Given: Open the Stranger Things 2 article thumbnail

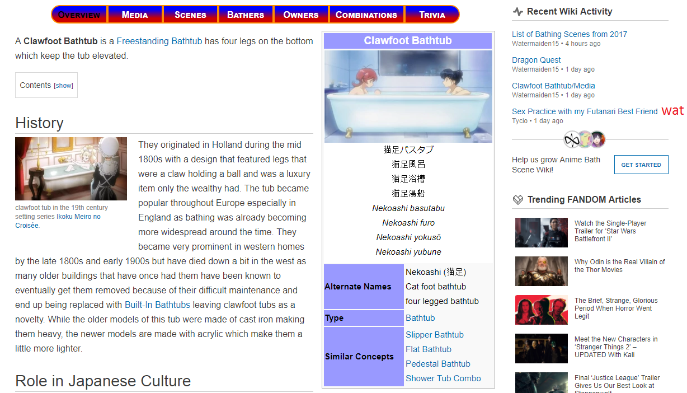Looking at the screenshot, I should point(541,348).
